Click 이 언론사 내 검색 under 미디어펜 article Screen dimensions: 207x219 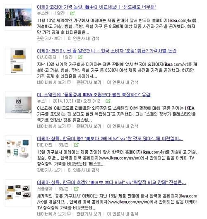point(83,170)
